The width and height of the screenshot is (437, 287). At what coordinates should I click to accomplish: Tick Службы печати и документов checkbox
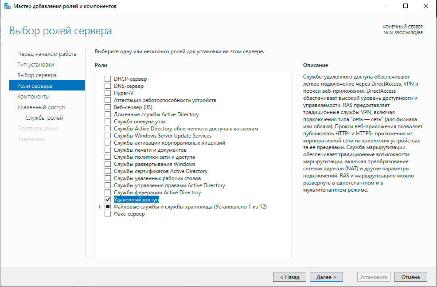pyautogui.click(x=108, y=150)
